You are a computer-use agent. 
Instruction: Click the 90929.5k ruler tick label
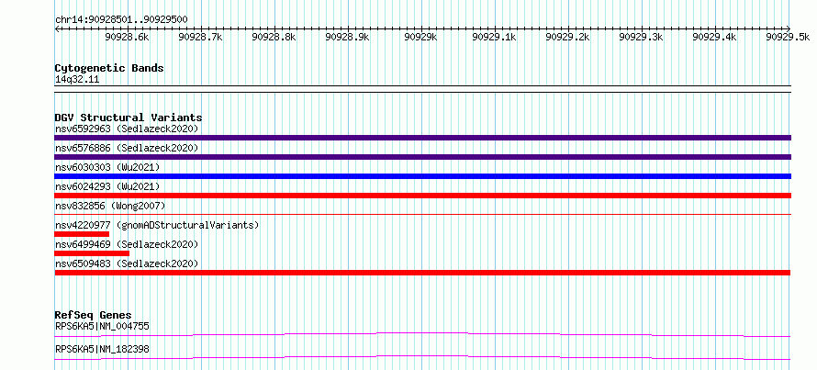pos(789,37)
